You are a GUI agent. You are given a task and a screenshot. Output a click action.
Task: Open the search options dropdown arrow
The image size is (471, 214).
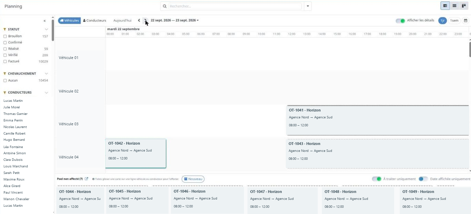pyautogui.click(x=308, y=6)
